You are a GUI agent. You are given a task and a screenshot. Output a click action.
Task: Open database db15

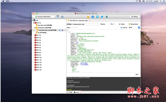(x=38, y=70)
